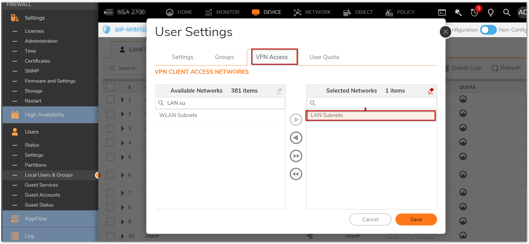Open the terminal console icon
529x244 pixels.
tap(442, 12)
